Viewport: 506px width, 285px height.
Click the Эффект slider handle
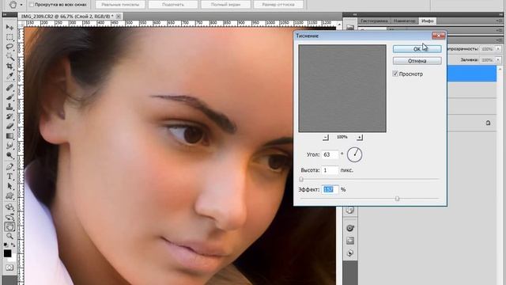397,199
